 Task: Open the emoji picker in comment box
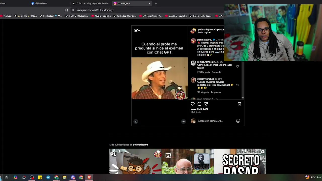238,121
